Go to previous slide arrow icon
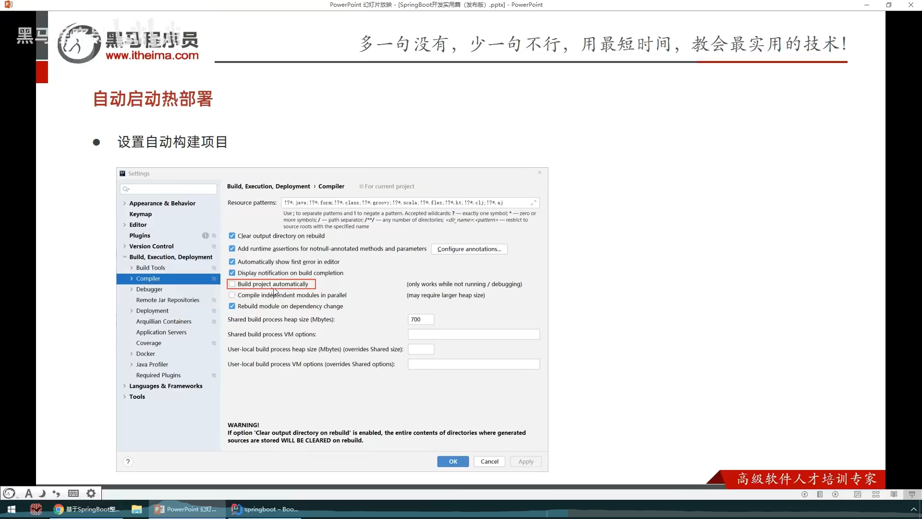 (804, 494)
